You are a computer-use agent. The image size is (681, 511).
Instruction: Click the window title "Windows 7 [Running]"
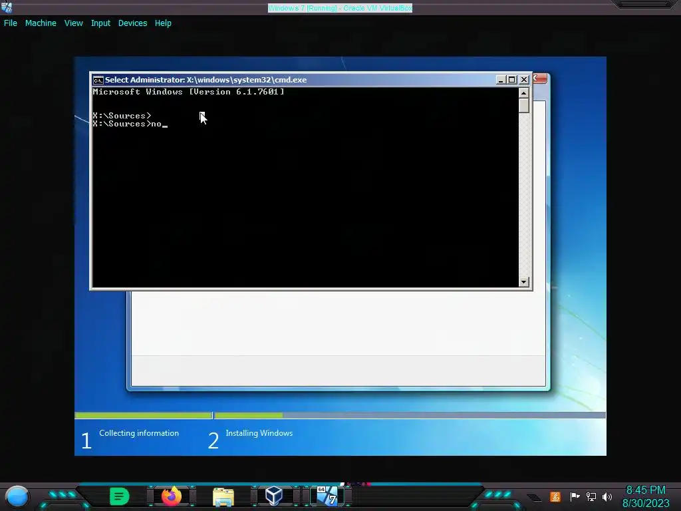pos(340,8)
